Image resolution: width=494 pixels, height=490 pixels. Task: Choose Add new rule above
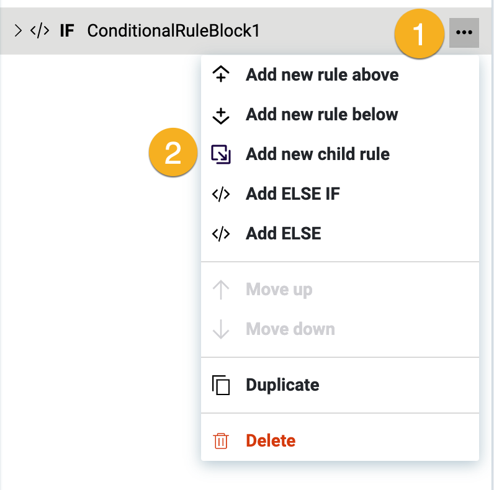[322, 75]
